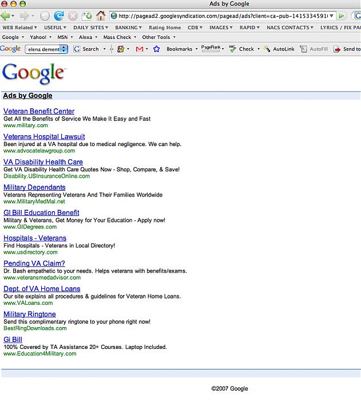This screenshot has width=361, height=401.
Task: Click the elena dement search field
Action: coord(43,49)
